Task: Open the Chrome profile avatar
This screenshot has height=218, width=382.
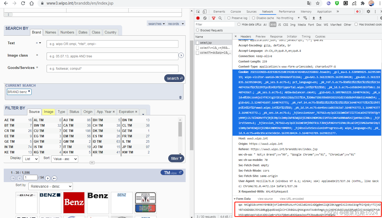Action: pos(371,3)
